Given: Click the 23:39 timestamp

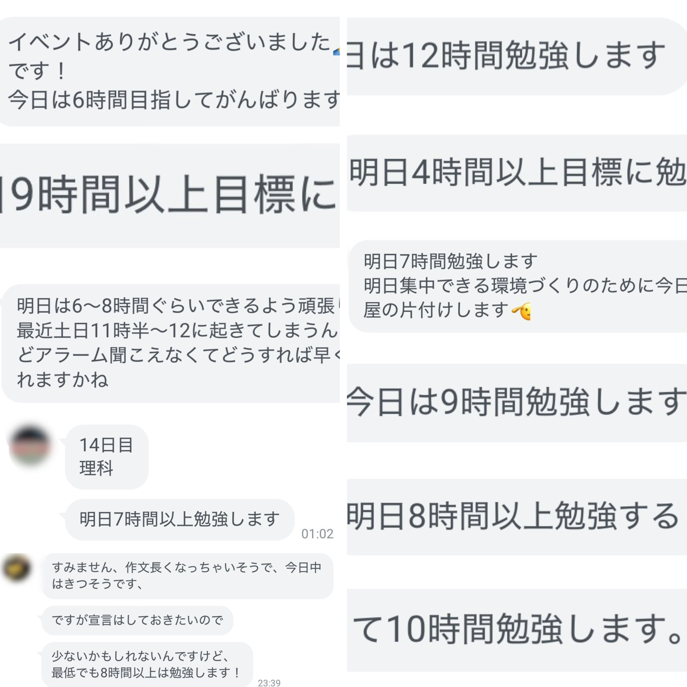Looking at the screenshot, I should click(269, 682).
